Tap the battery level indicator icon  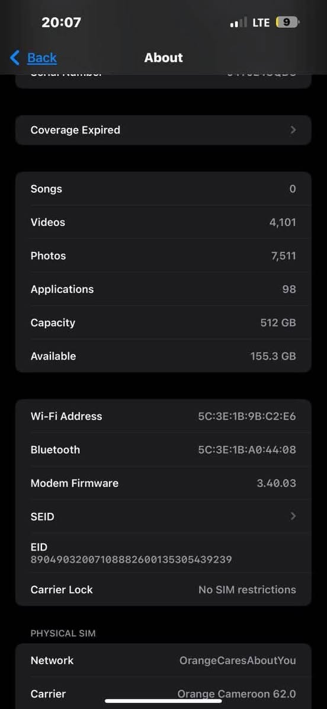tap(287, 22)
